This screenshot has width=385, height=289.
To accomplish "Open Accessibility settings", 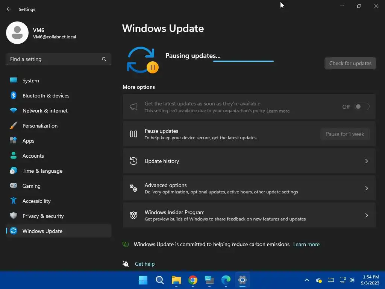I will click(59, 201).
